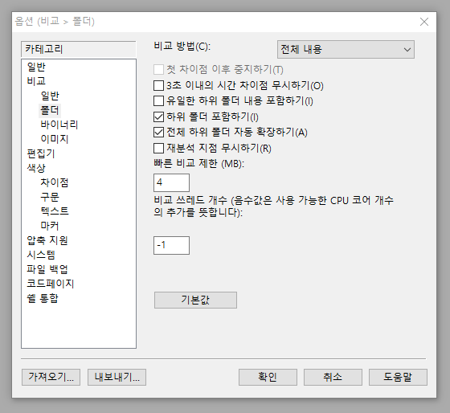Click the 내보내기... button
The image size is (450, 413).
point(117,377)
